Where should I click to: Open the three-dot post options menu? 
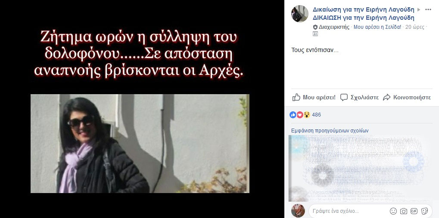(x=428, y=9)
